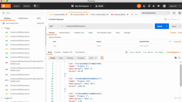Open the user avatar menu
This screenshot has width=182, height=102.
(x=164, y=6)
